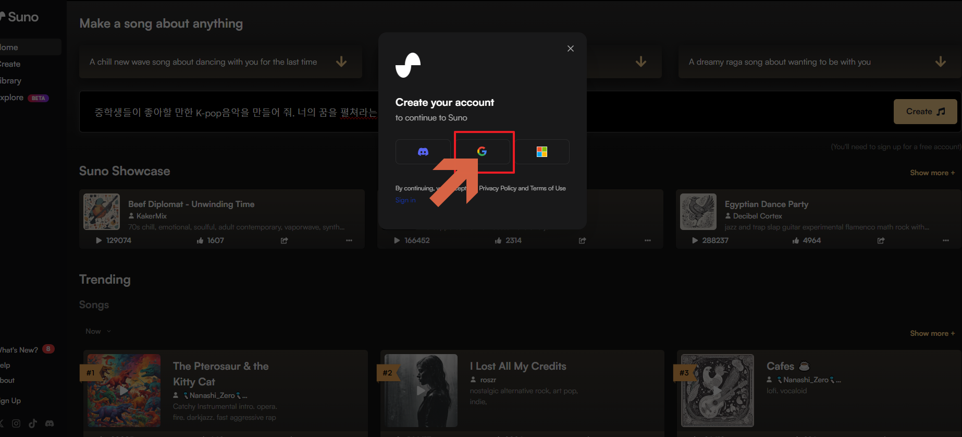This screenshot has height=437, width=962.
Task: Open the I Lost All My Credits title
Action: (518, 366)
